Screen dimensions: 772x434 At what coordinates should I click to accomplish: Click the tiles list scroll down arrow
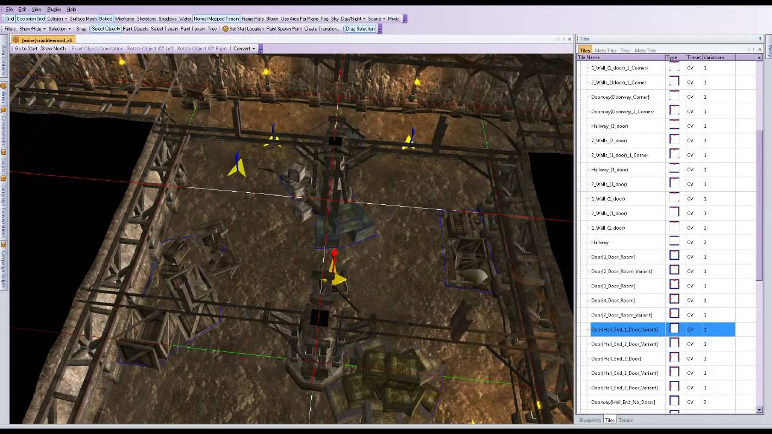(x=759, y=410)
